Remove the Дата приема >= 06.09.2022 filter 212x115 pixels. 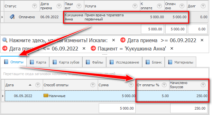[x=202, y=40]
